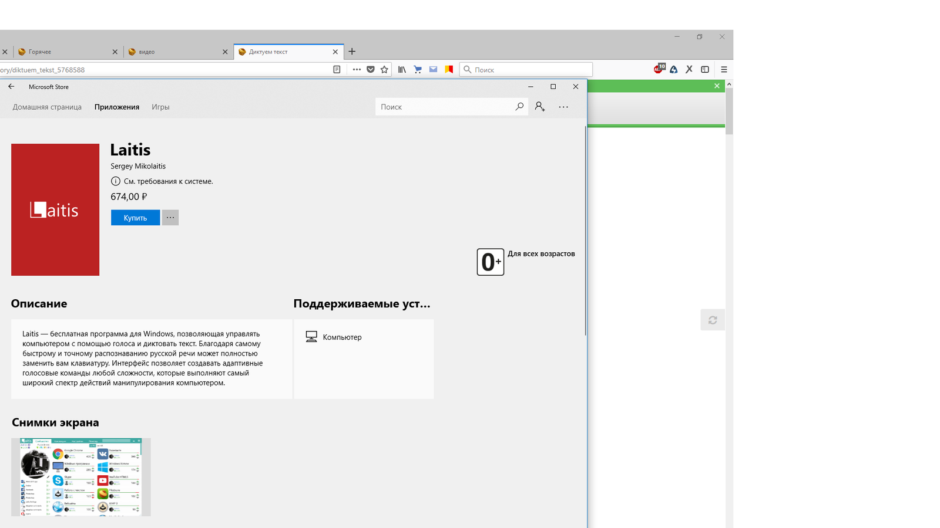Open the Firefox Library icon
The image size is (940, 528).
pos(402,69)
